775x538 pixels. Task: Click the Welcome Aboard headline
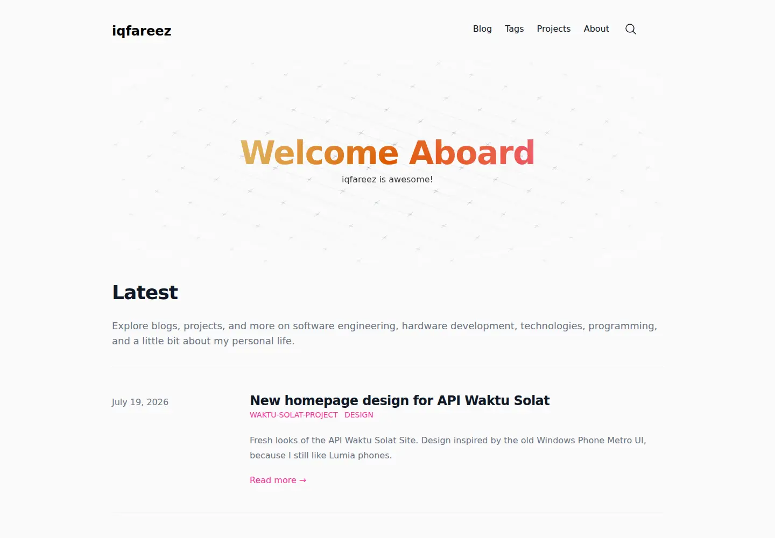(387, 152)
